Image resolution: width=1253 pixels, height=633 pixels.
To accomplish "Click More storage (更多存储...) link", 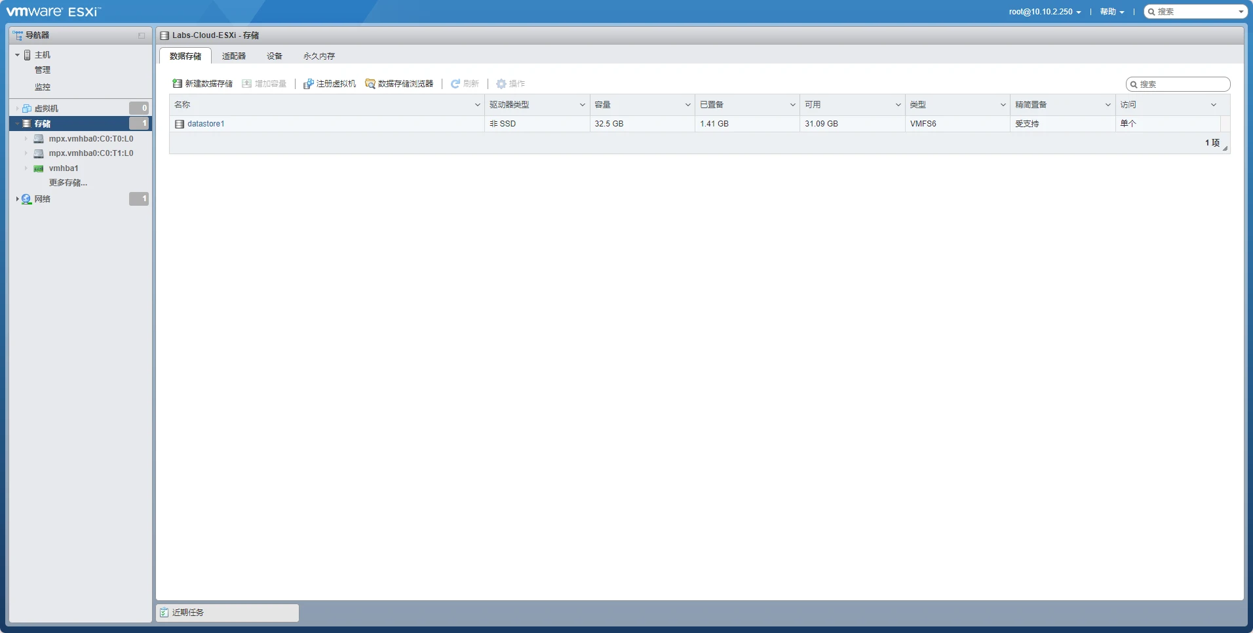I will (67, 183).
